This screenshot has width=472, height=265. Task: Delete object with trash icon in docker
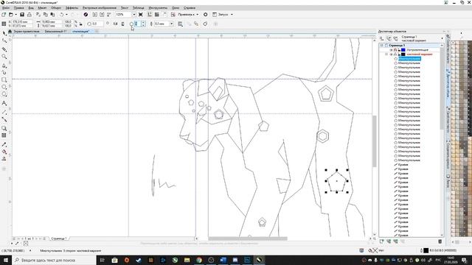440,241
